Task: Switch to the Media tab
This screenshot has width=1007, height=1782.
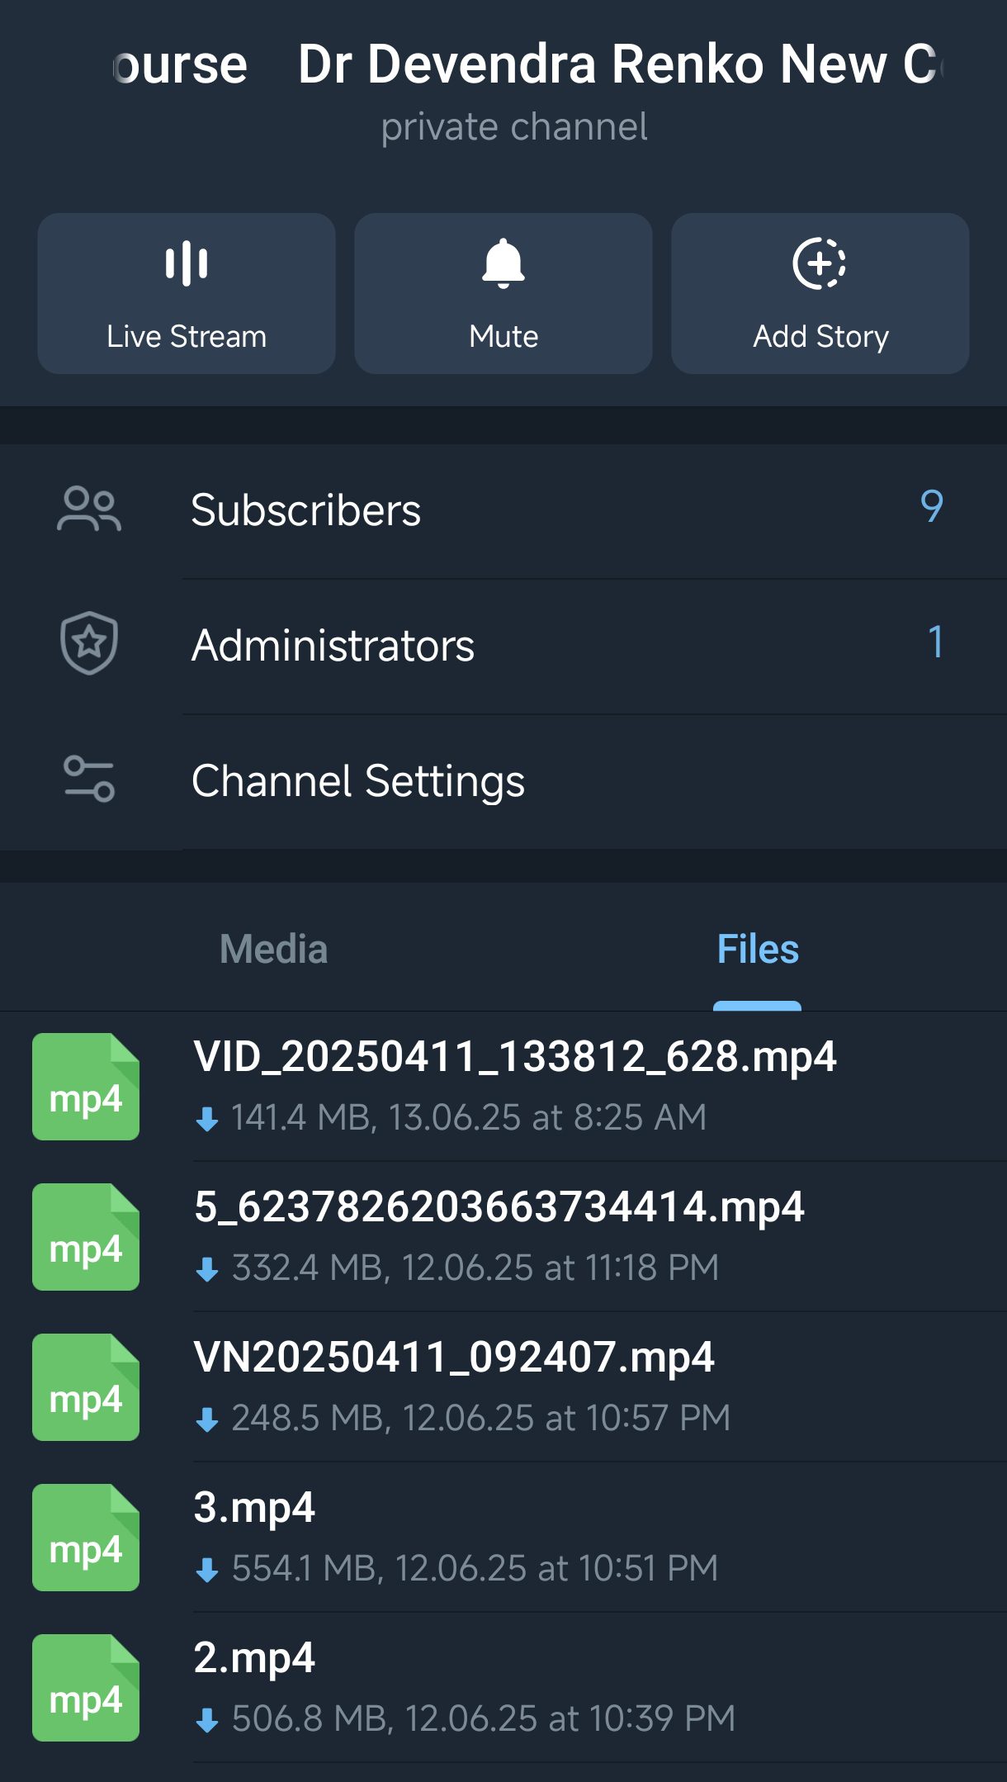Action: coord(273,950)
